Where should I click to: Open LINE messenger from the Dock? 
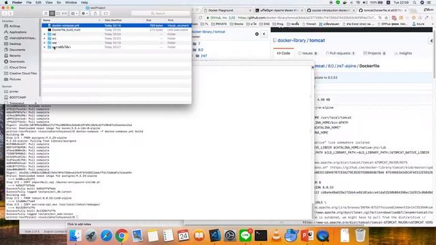pos(245,235)
